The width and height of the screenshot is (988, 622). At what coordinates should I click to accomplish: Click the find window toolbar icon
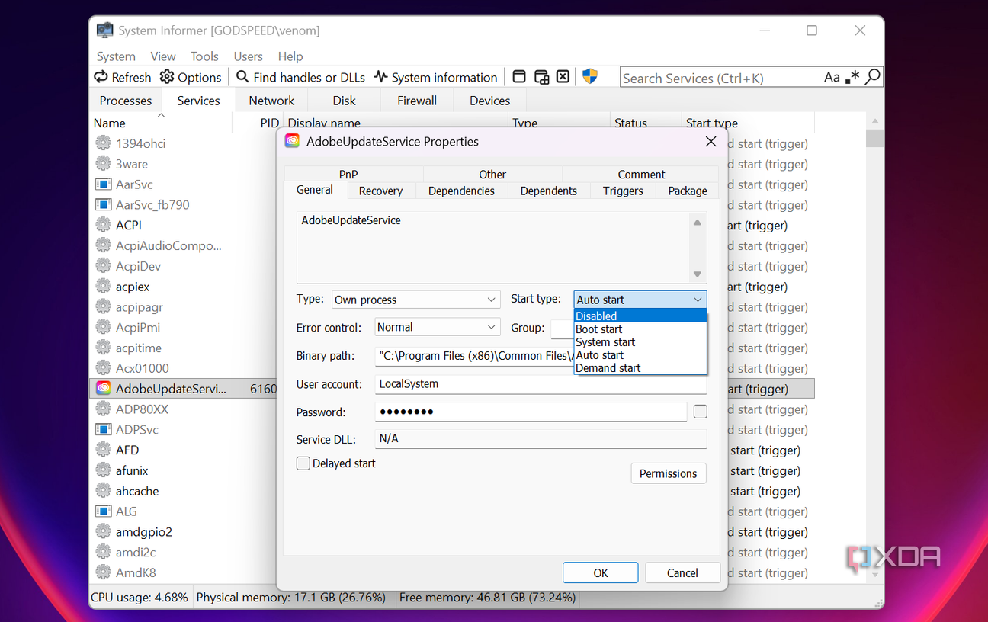pos(519,76)
